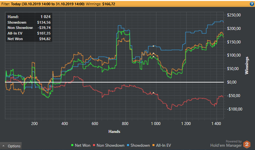This screenshot has width=255, height=150.
Task: Click the Hold'em Manager 2 logo
Action: (247, 144)
